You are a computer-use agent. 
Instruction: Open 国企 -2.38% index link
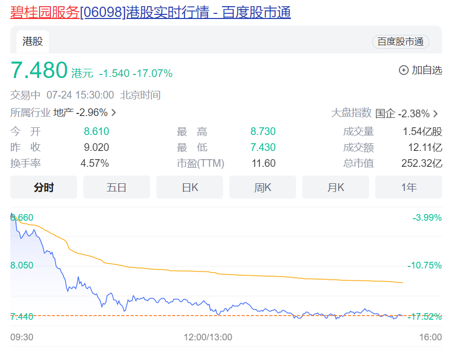[x=403, y=113]
